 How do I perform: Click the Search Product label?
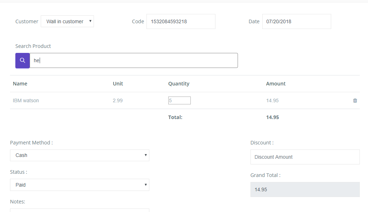tap(33, 46)
